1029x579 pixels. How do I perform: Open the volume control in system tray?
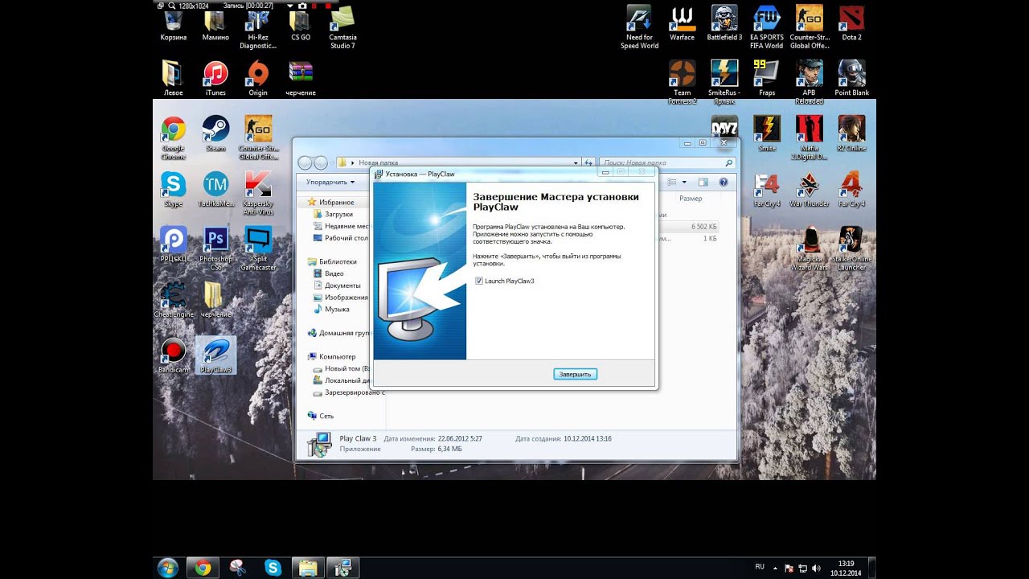coord(816,568)
